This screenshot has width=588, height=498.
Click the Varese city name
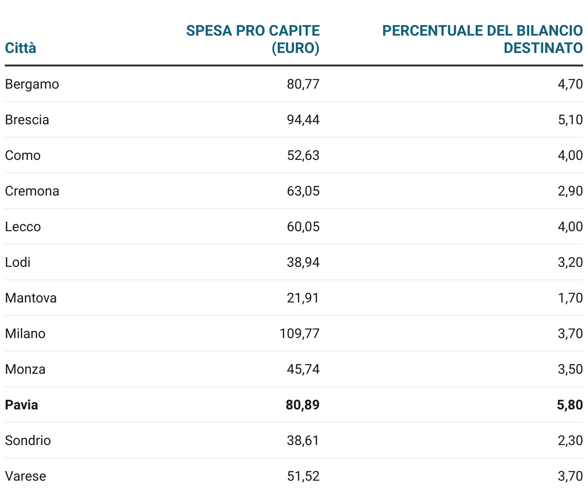26,476
